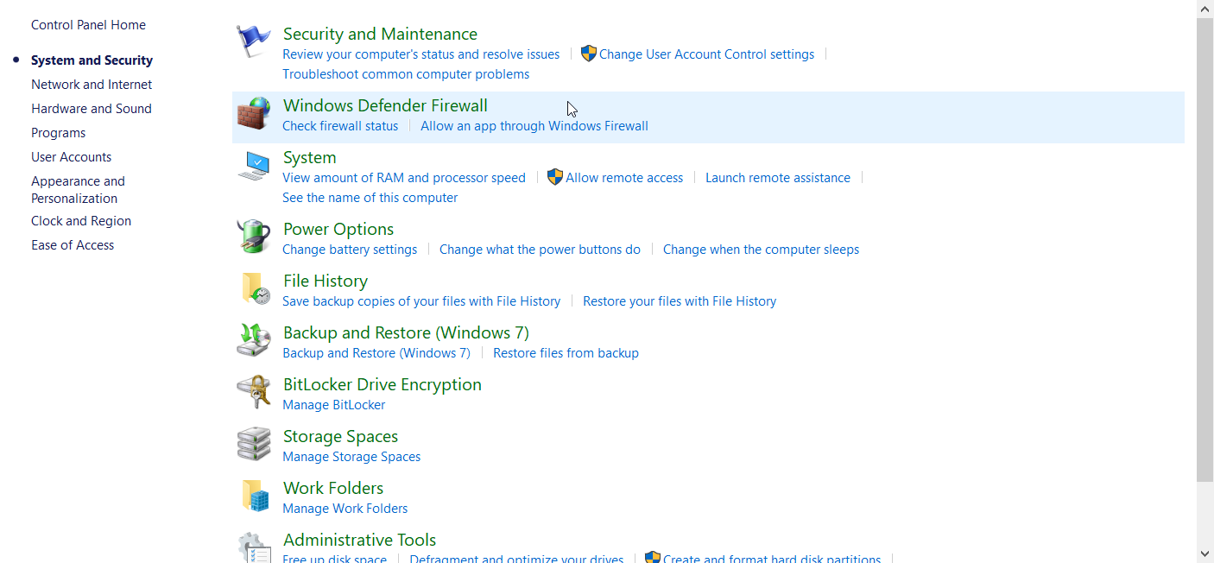
Task: Click shield icon beside Create and format partitions
Action: [x=653, y=558]
